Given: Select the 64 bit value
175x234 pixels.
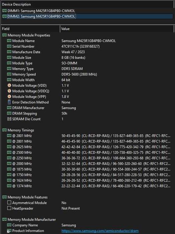Looking at the screenshot, I should 66,80.
